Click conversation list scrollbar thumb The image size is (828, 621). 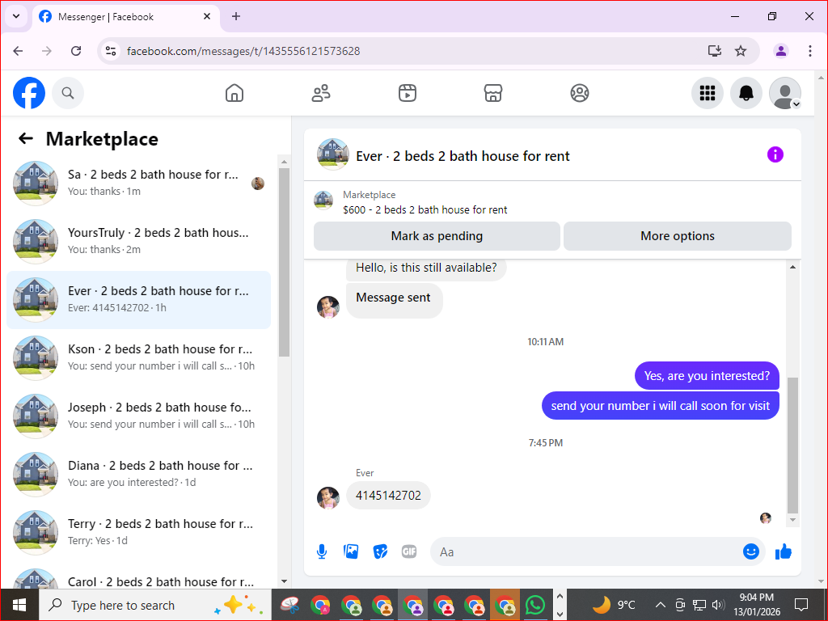[x=284, y=263]
